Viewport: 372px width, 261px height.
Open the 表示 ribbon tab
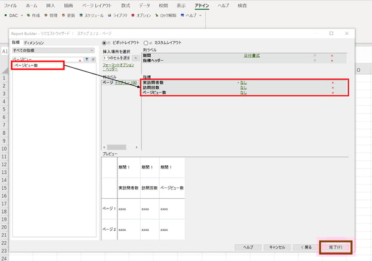point(181,6)
